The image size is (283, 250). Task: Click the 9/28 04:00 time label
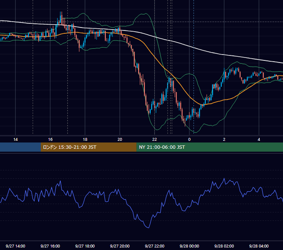[x=259, y=246]
